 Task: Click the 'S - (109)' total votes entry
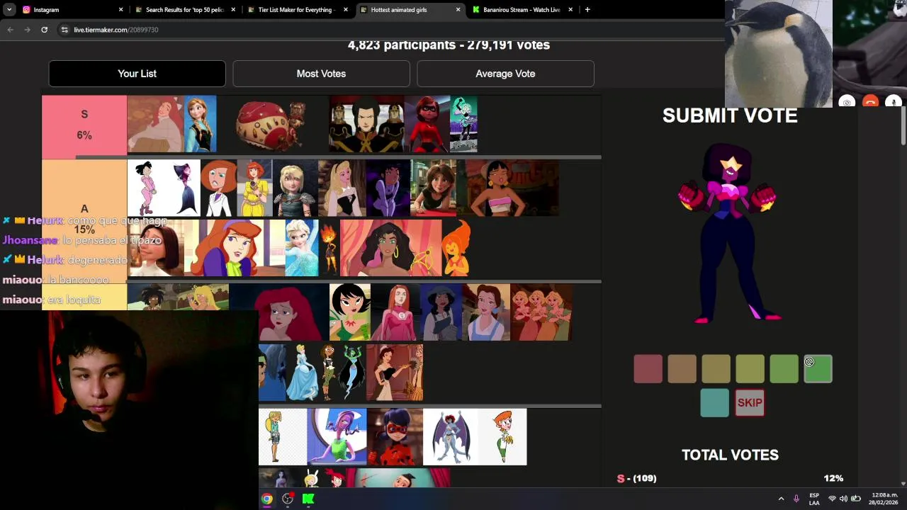click(636, 478)
